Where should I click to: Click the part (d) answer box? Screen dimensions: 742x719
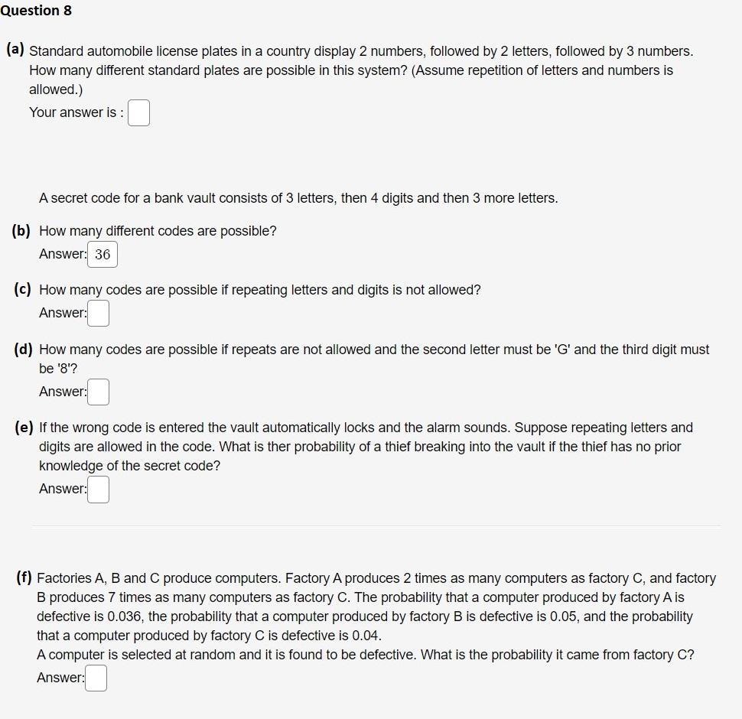point(98,391)
